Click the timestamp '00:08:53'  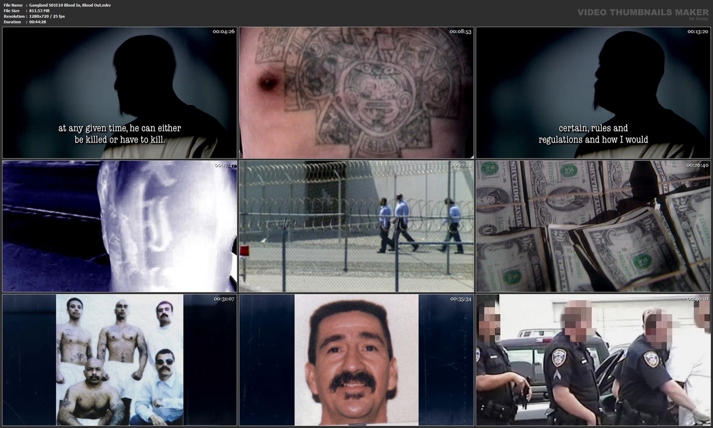click(x=461, y=32)
